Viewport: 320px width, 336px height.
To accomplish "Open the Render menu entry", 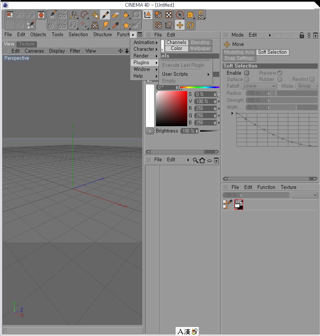I will [145, 56].
